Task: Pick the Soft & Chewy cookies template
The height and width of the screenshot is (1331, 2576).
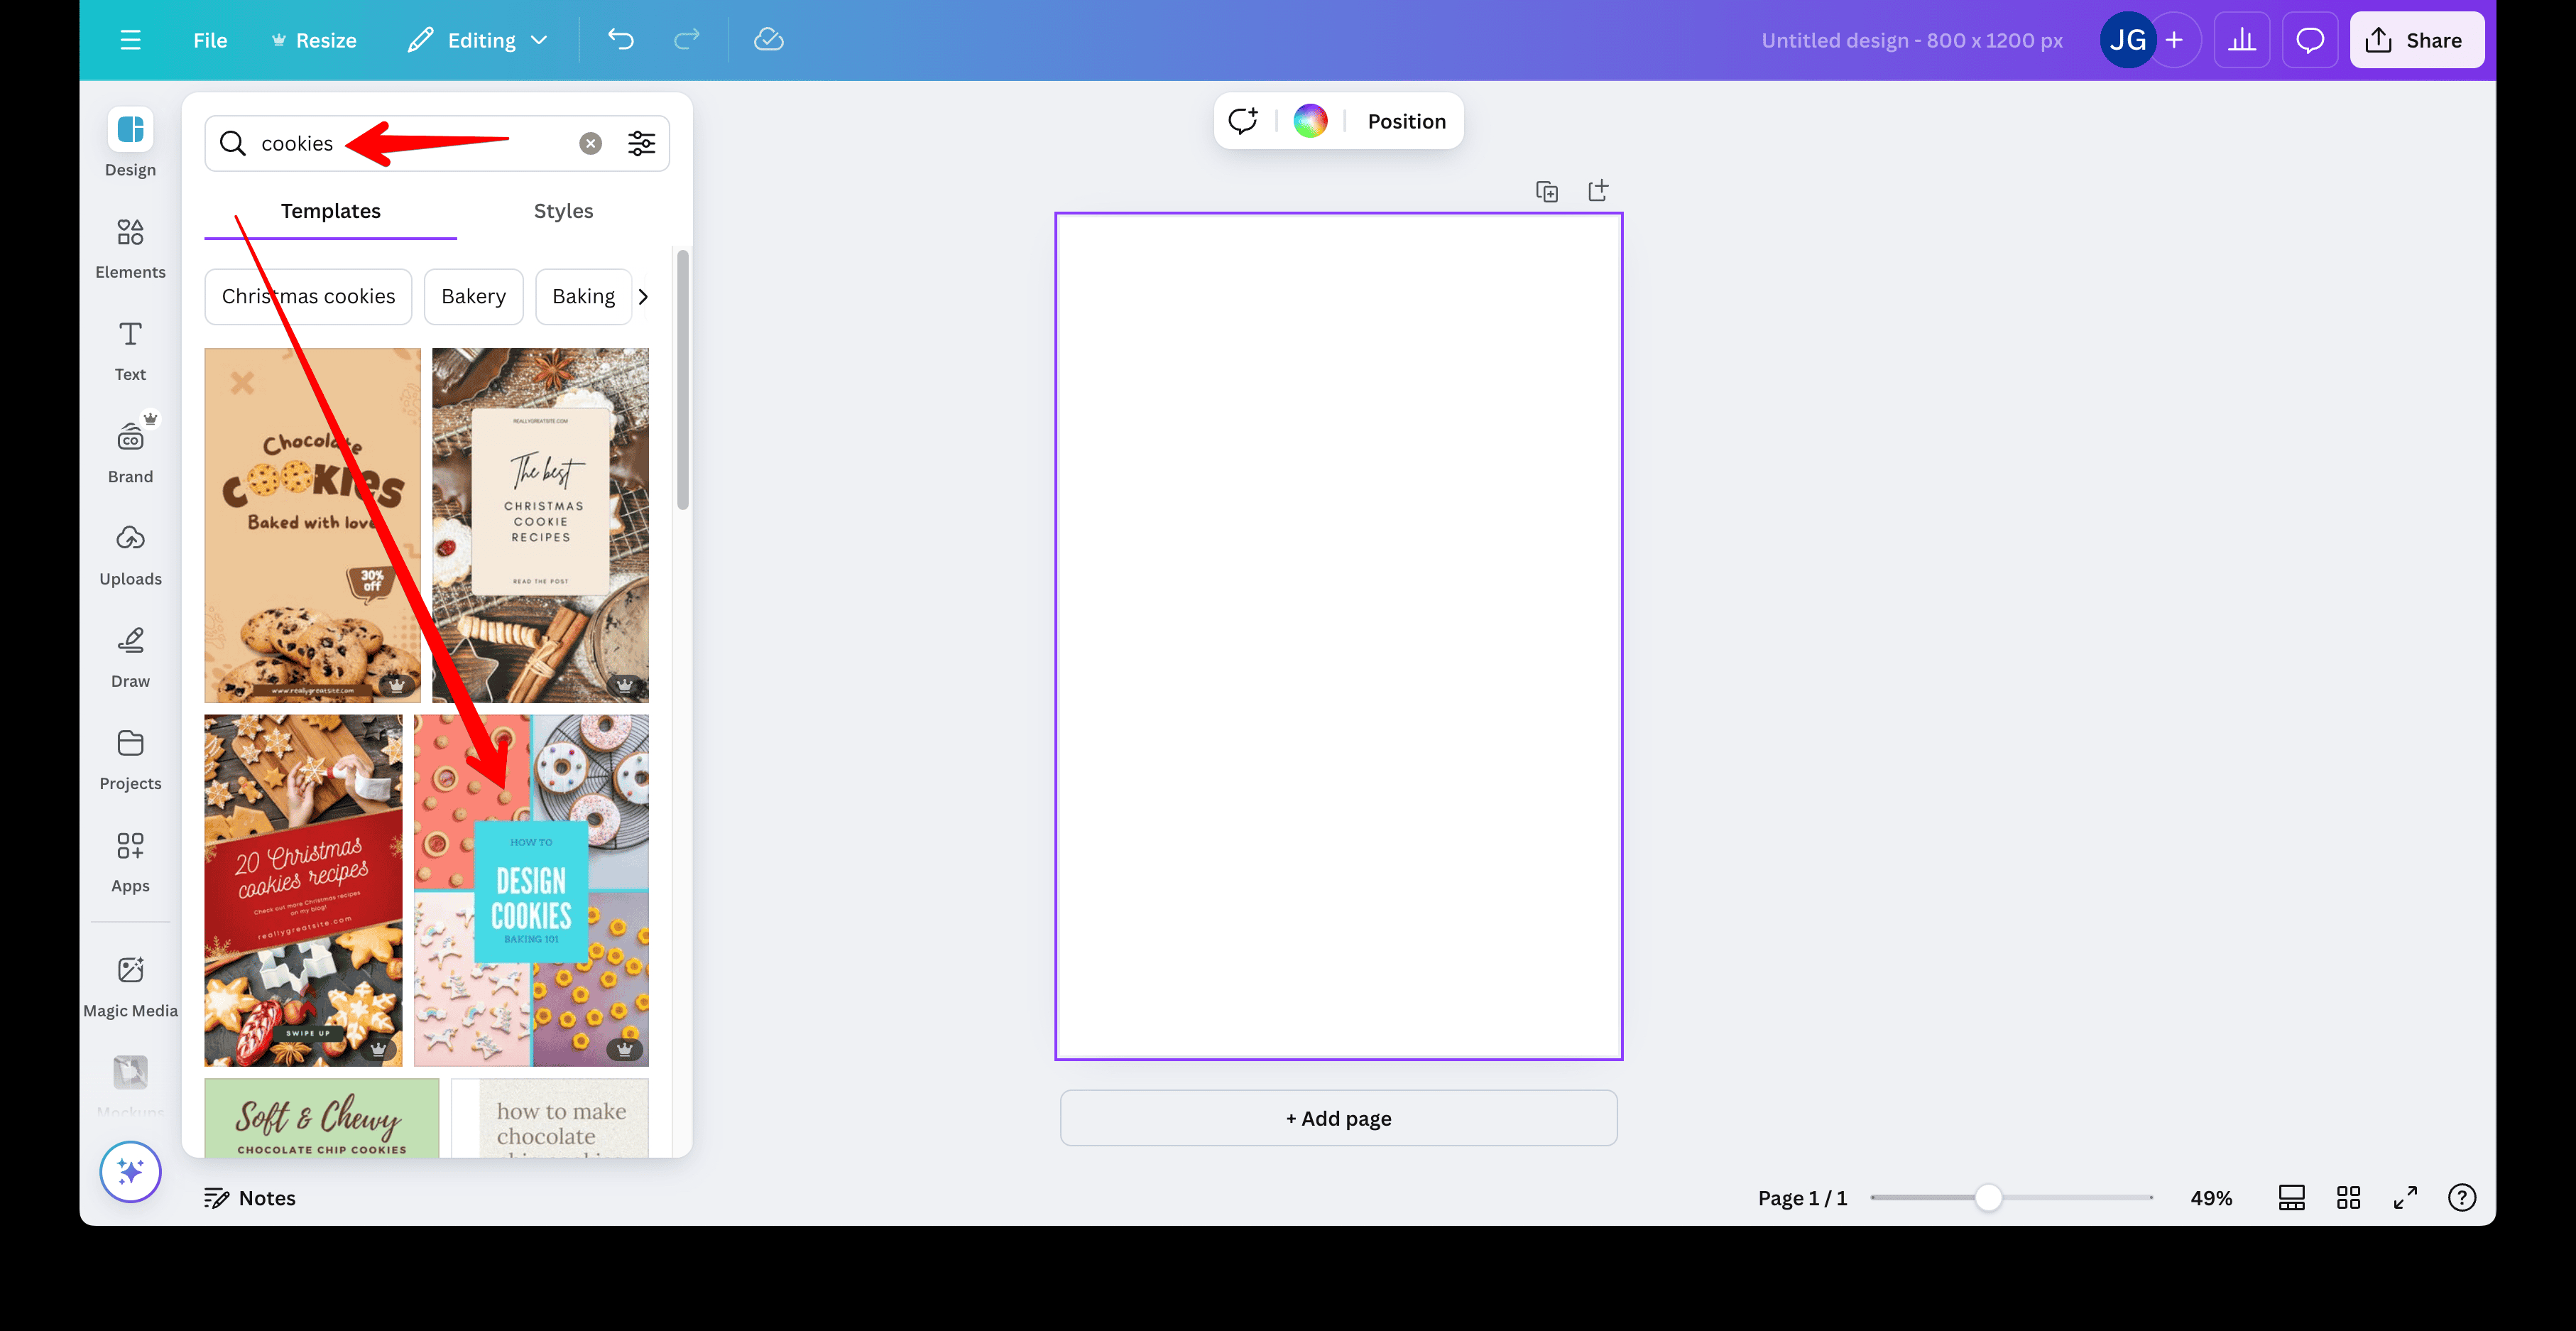Action: (321, 1118)
